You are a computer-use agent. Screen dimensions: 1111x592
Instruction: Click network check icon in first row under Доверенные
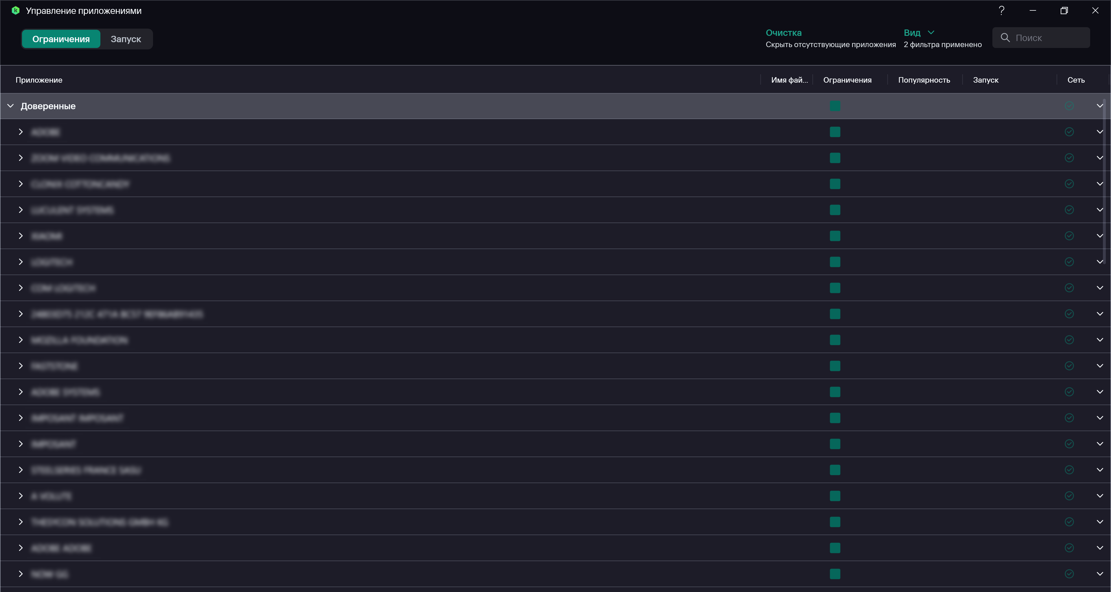click(1069, 132)
